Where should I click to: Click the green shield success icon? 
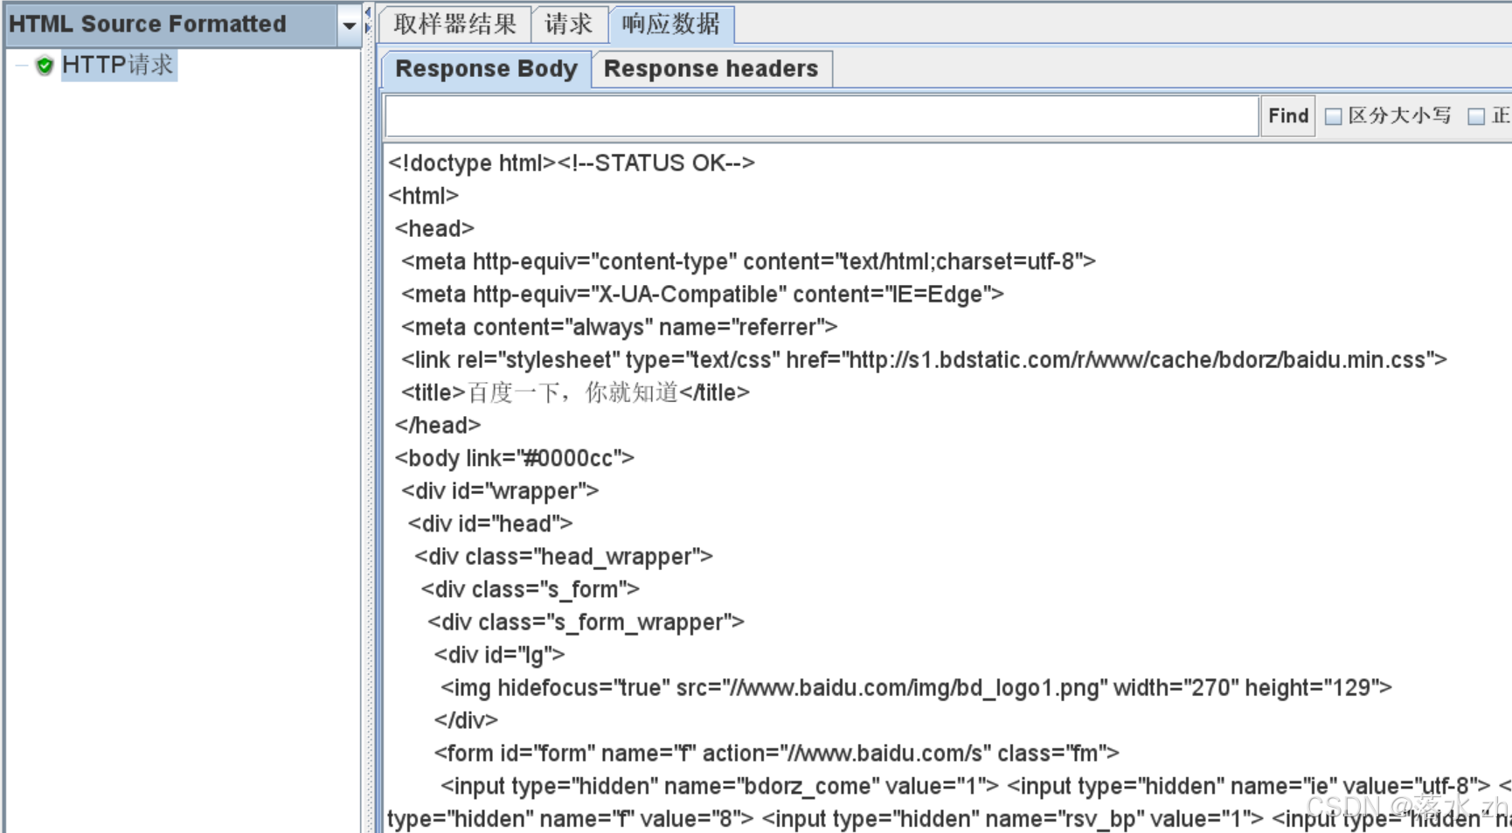pyautogui.click(x=45, y=66)
